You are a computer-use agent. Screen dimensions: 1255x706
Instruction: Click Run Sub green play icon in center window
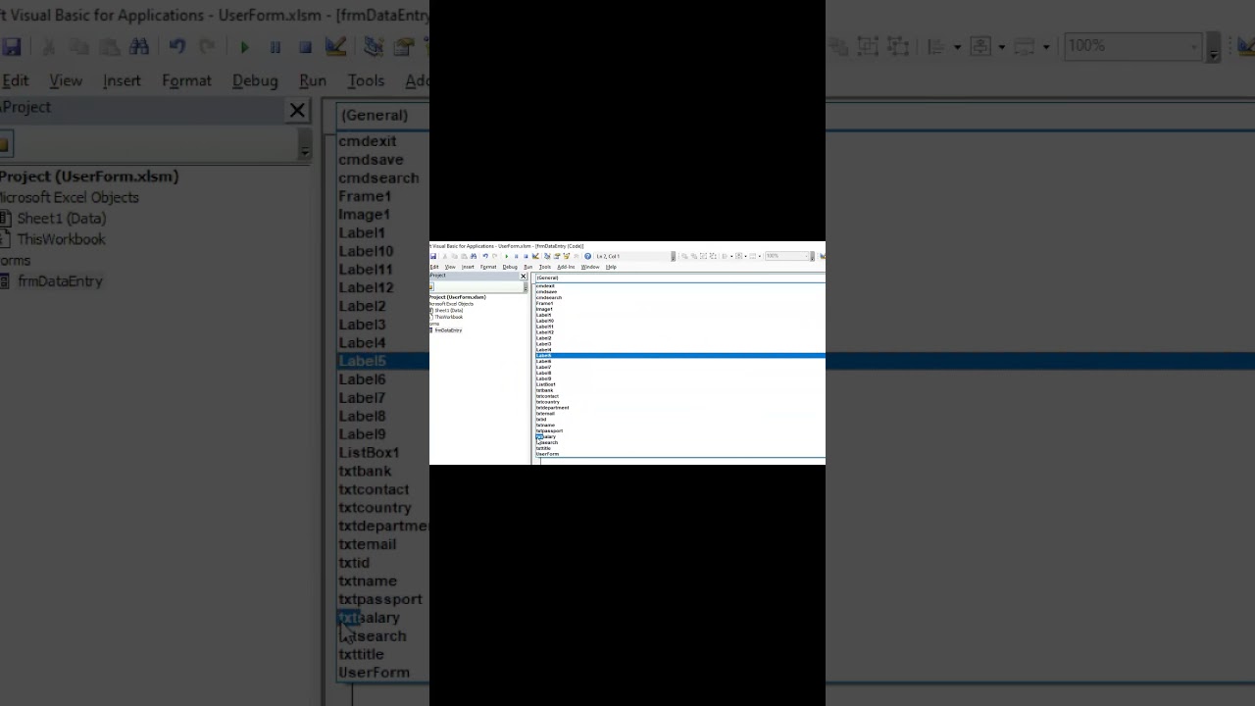[x=507, y=256]
